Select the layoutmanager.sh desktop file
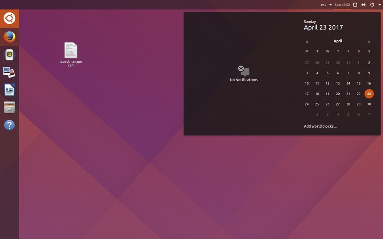Screen dimensions: 383x239 tap(71, 51)
